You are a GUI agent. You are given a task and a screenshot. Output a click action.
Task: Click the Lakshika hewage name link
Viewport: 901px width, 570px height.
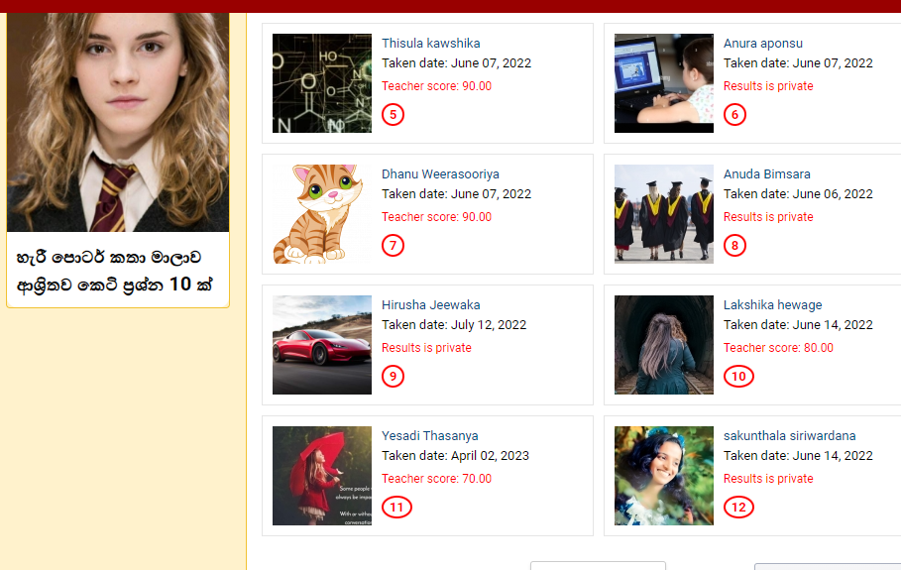pos(773,305)
